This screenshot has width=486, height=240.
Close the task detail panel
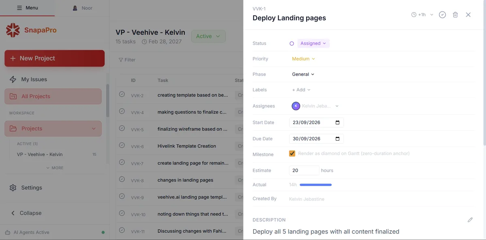[x=468, y=15]
